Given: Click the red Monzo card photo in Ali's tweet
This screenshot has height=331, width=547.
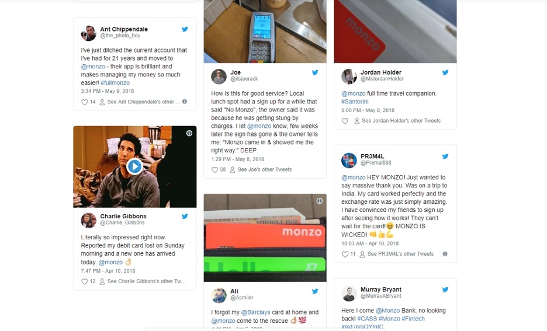Looking at the screenshot, I should (265, 238).
